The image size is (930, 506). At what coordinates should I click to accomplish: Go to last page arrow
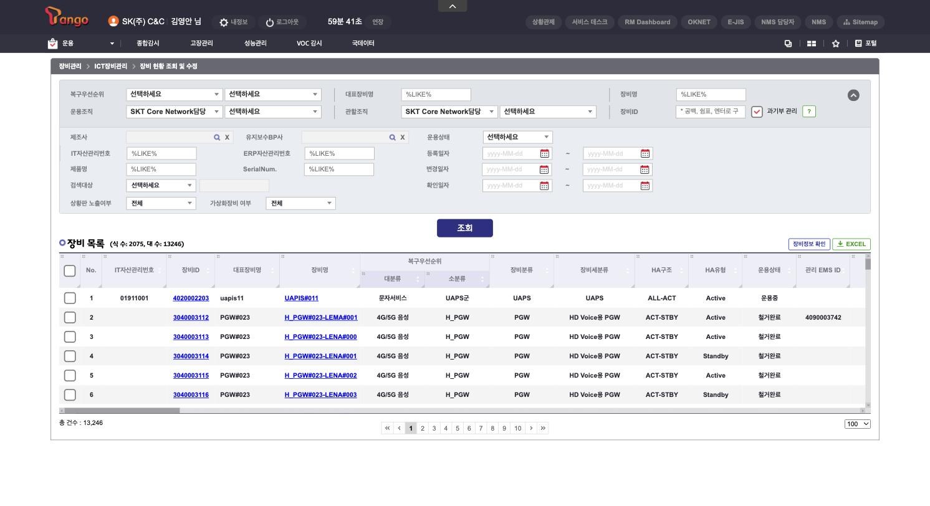pos(543,428)
